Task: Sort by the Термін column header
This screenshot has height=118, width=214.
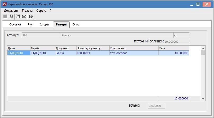Action: point(43,48)
